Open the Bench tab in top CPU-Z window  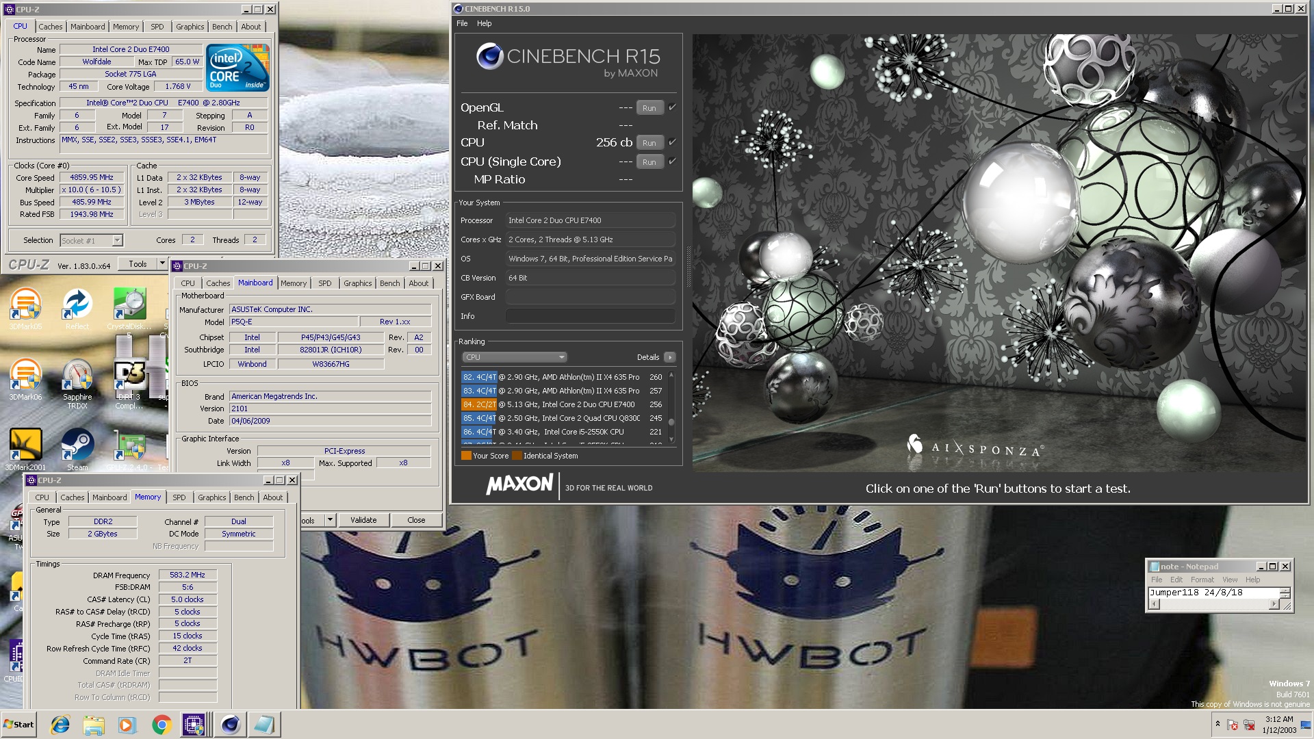point(222,27)
